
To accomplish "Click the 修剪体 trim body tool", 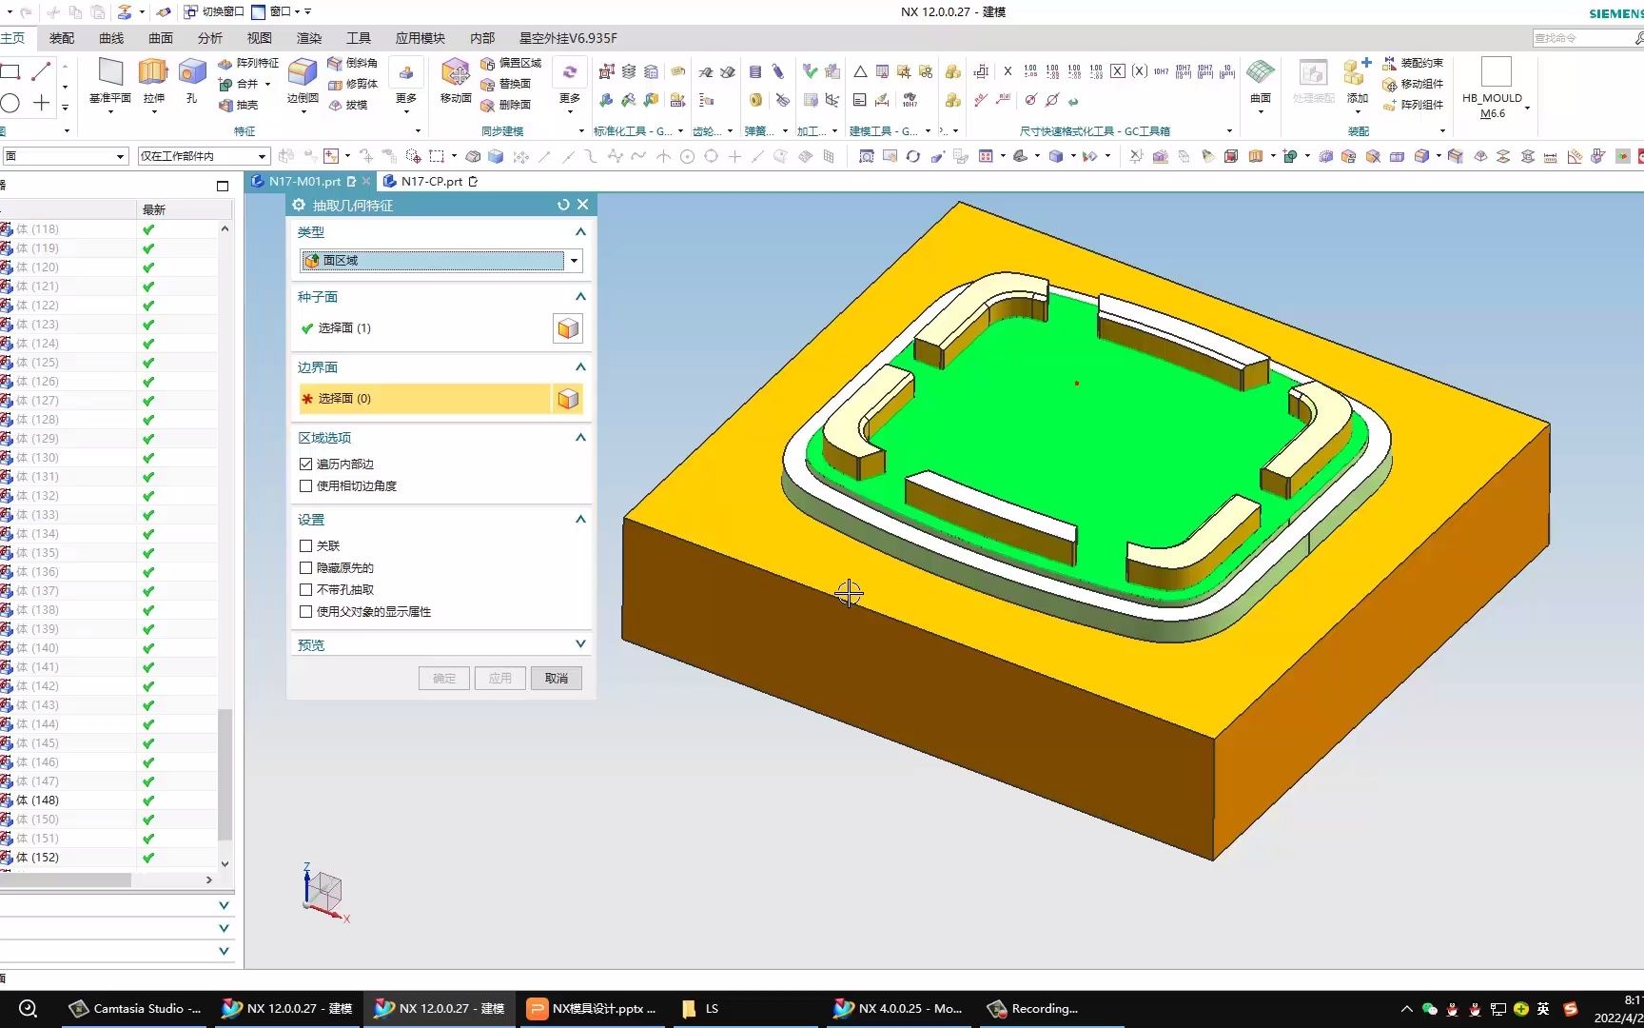I will [353, 84].
